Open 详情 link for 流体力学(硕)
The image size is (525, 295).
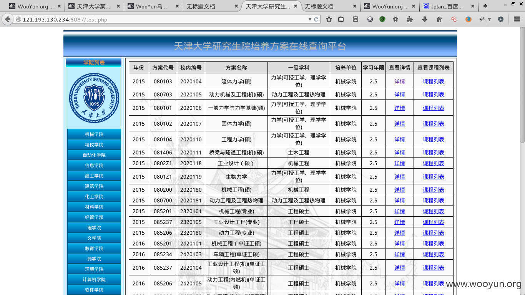point(400,81)
